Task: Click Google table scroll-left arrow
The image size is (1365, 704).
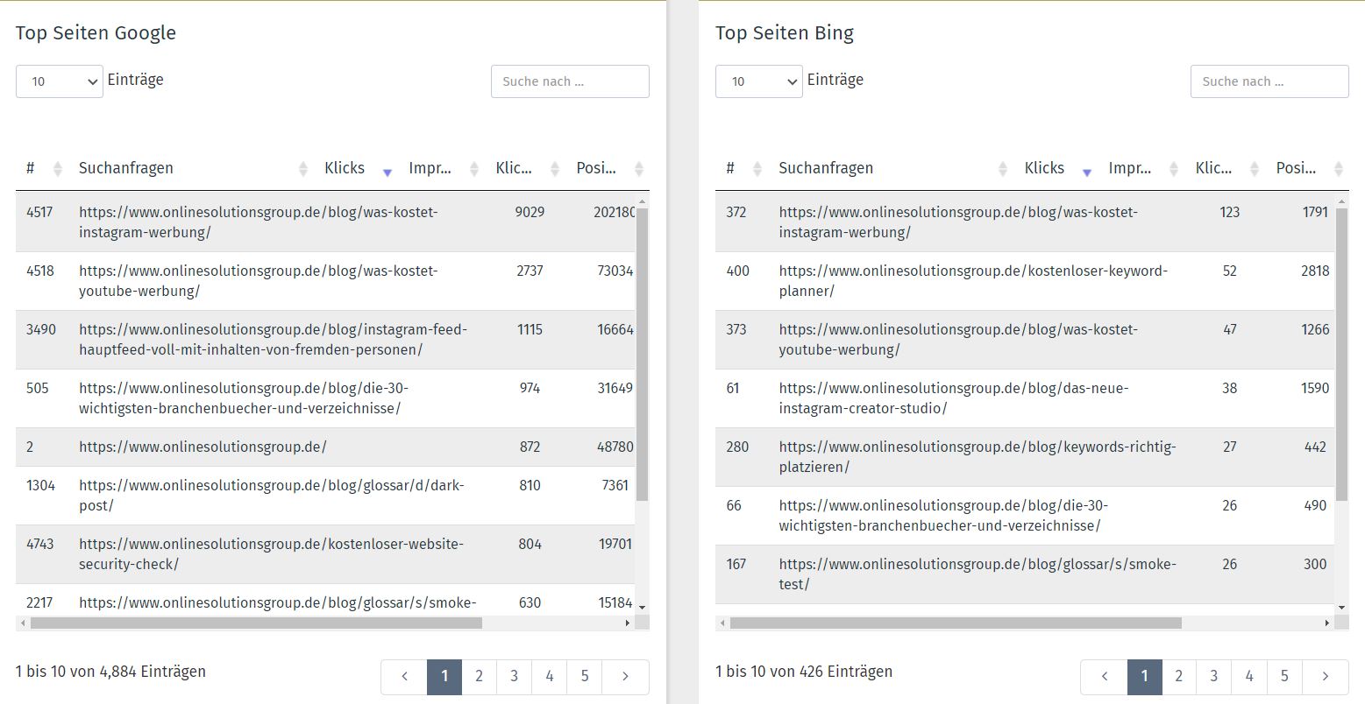Action: tap(22, 623)
